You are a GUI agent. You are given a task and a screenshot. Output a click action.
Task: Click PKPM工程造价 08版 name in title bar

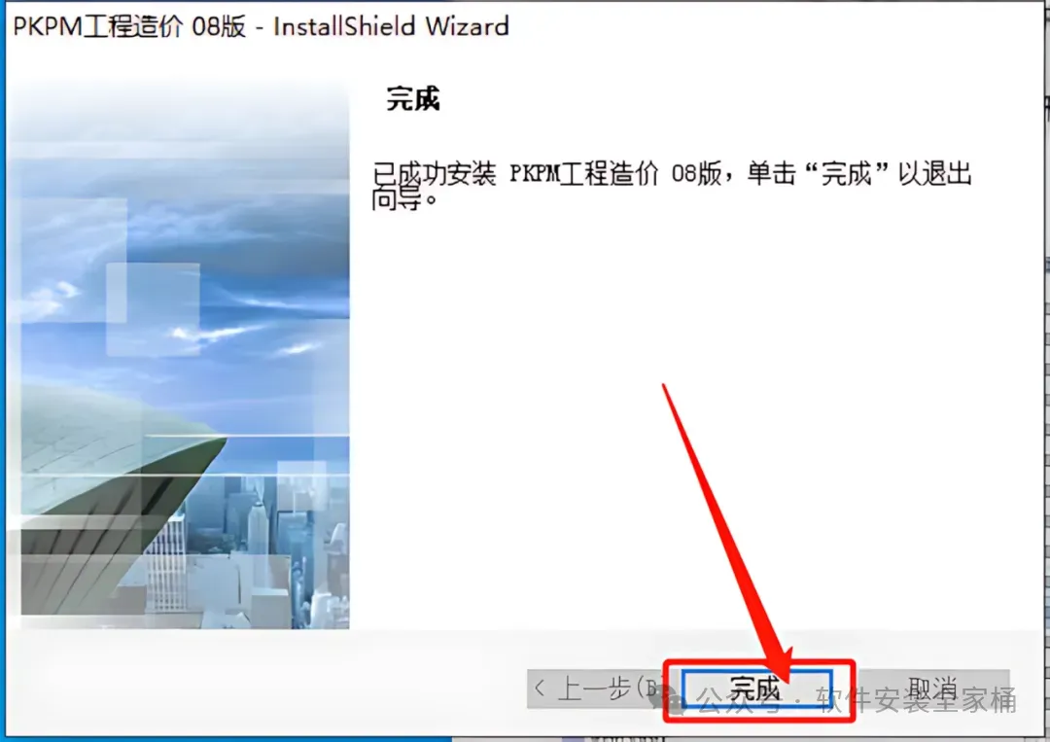coord(129,26)
